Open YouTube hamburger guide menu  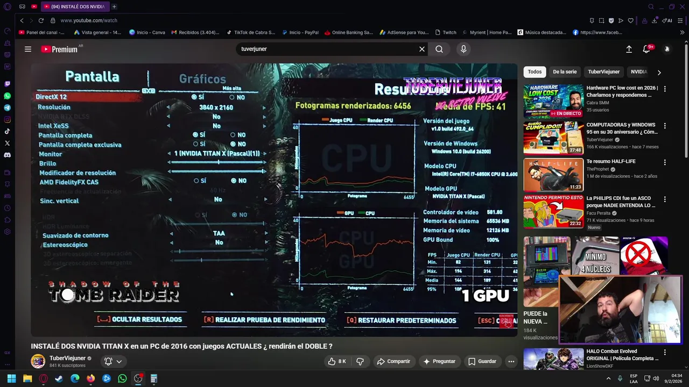27,49
